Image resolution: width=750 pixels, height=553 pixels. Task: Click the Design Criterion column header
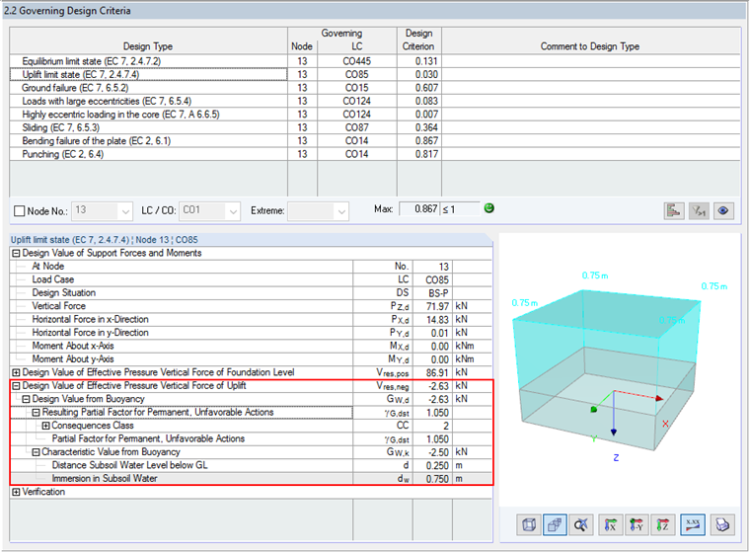tap(419, 39)
